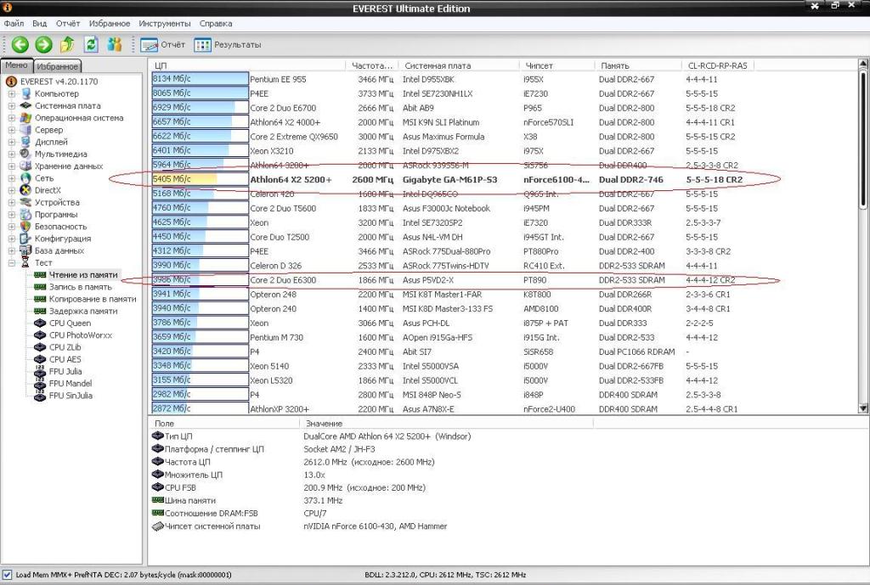The image size is (870, 585).
Task: Click the 8134 Мб/с result bar
Action: pos(200,79)
